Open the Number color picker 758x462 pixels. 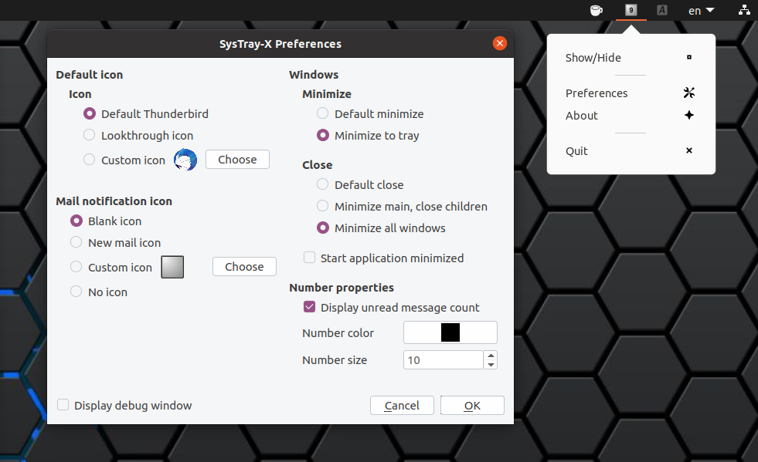pyautogui.click(x=450, y=332)
